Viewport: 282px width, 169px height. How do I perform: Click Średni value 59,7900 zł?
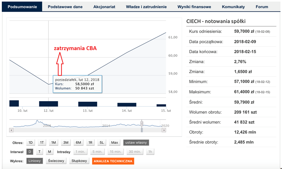(x=244, y=102)
